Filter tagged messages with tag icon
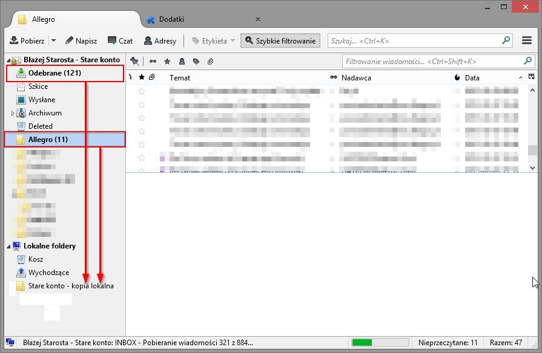This screenshot has height=353, width=542. 196,62
